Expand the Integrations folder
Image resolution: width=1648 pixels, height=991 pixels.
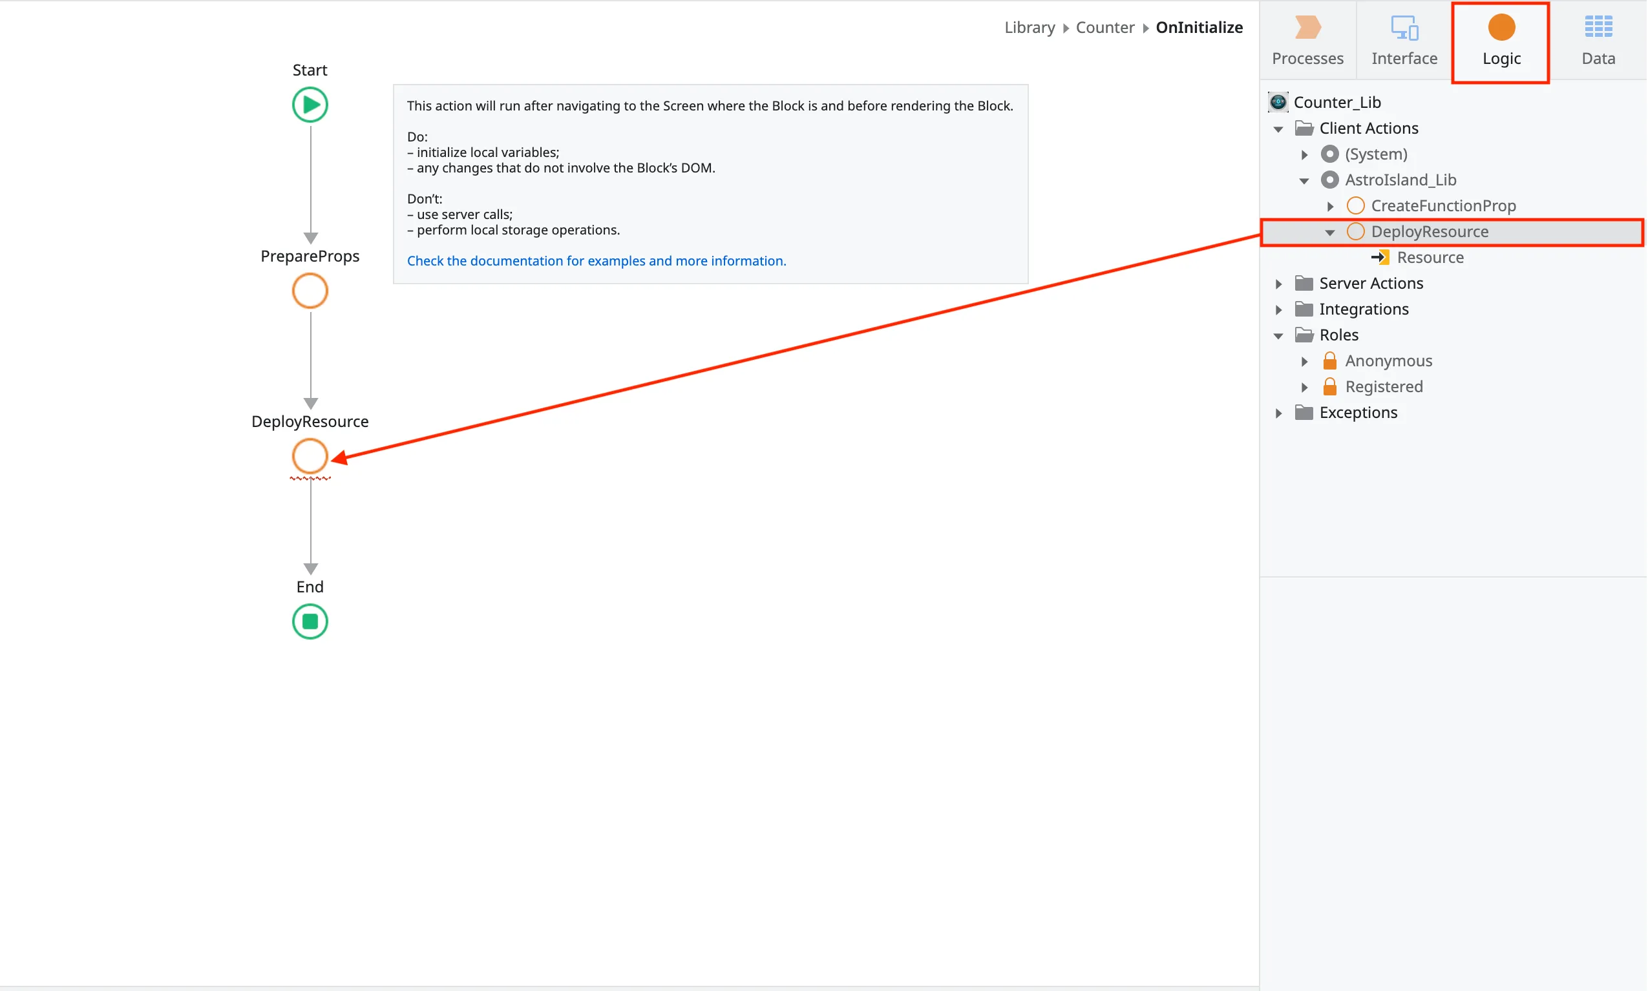tap(1278, 309)
